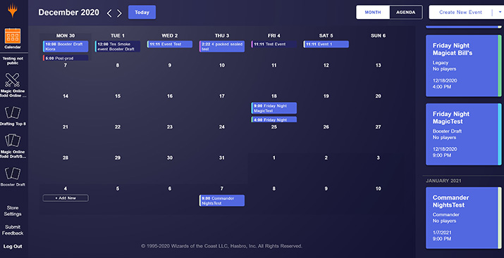504x258 pixels.
Task: Open 11:11 Event 1 on Saturday
Action: coord(326,44)
